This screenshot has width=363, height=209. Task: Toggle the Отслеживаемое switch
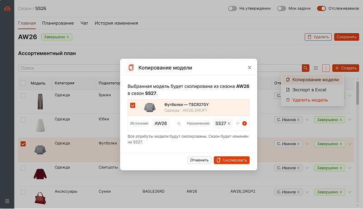pyautogui.click(x=321, y=8)
